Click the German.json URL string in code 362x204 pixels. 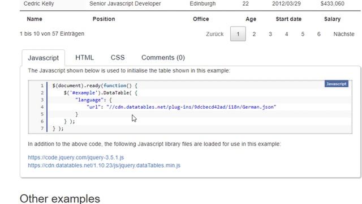pyautogui.click(x=191, y=107)
